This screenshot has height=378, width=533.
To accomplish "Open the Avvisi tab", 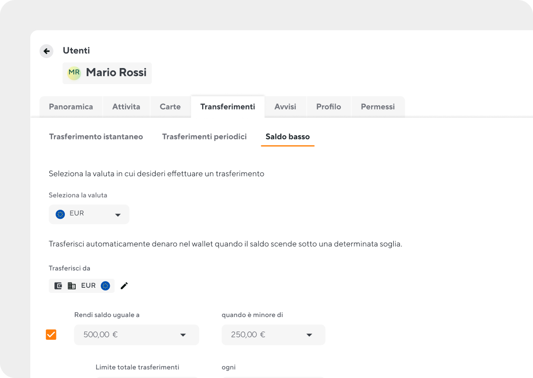I will point(285,107).
